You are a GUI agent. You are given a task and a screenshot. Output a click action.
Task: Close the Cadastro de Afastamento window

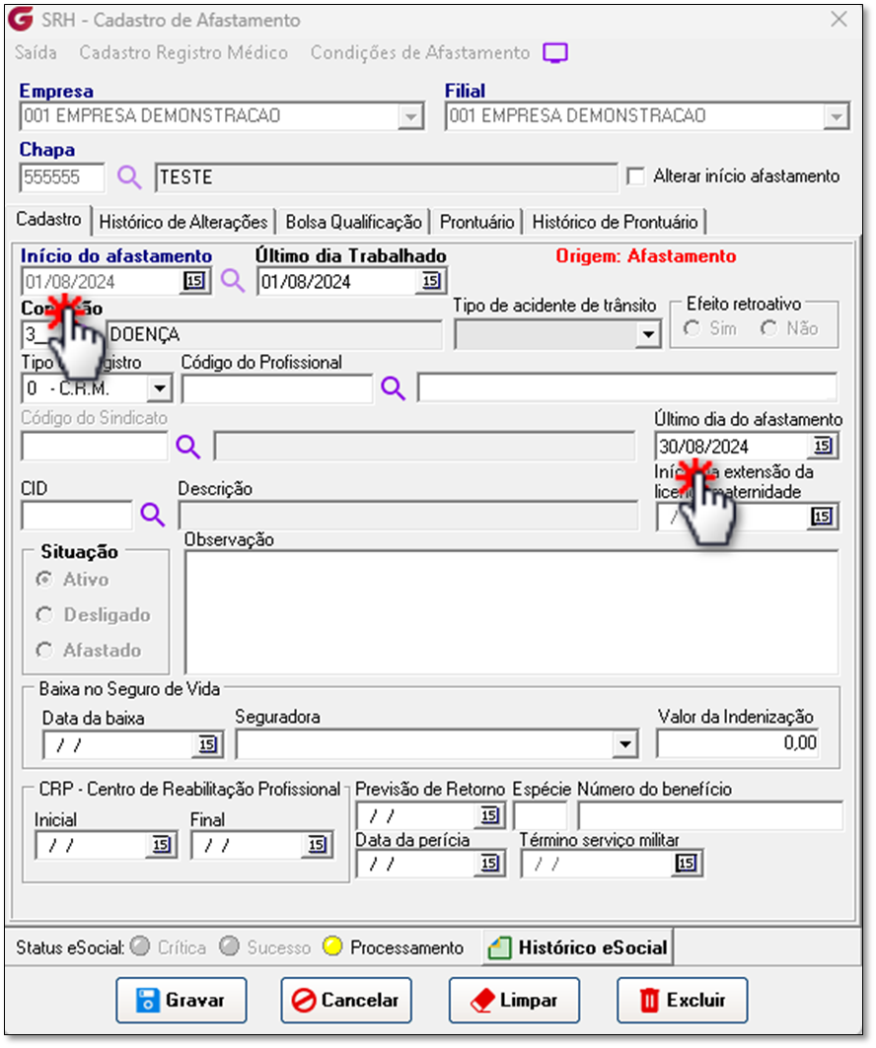pyautogui.click(x=839, y=20)
